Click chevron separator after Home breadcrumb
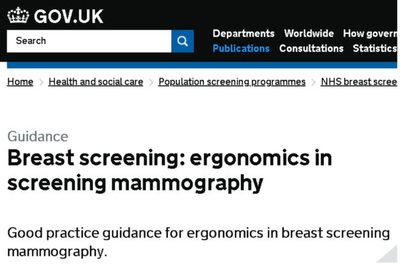Viewport: 408px width, 266px height. (x=41, y=82)
